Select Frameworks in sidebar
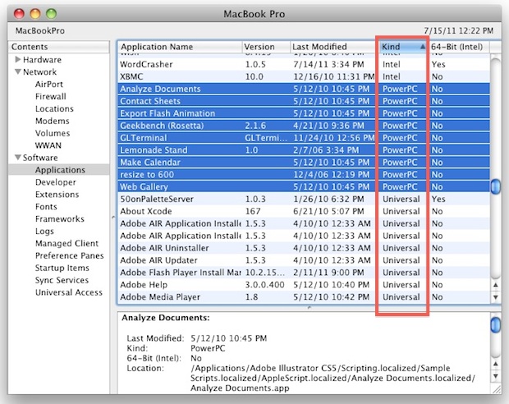 pyautogui.click(x=60, y=219)
